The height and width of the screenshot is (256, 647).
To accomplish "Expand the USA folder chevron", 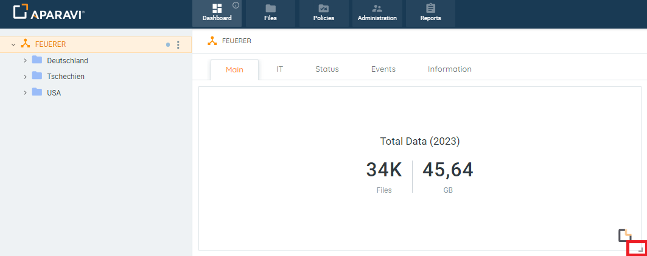I will [25, 93].
